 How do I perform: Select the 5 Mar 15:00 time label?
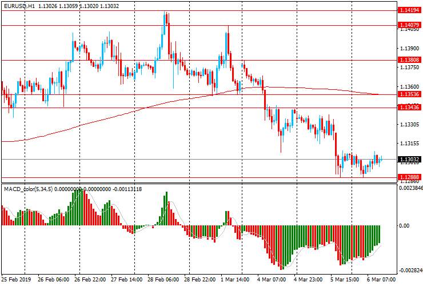pyautogui.click(x=345, y=279)
